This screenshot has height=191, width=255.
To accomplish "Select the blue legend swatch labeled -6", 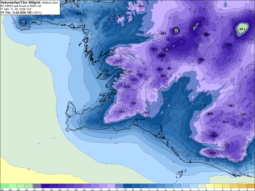I will click(160, 186).
